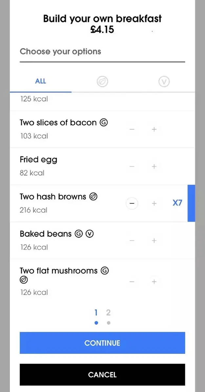Select the ALL options tab

[x=41, y=81]
